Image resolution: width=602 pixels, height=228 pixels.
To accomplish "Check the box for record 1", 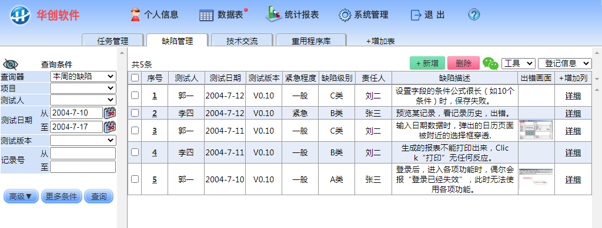I will 135,96.
